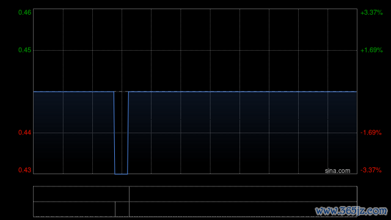The height and width of the screenshot is (220, 391).
Task: Click the left falling edge of price dip
Action: (114, 133)
